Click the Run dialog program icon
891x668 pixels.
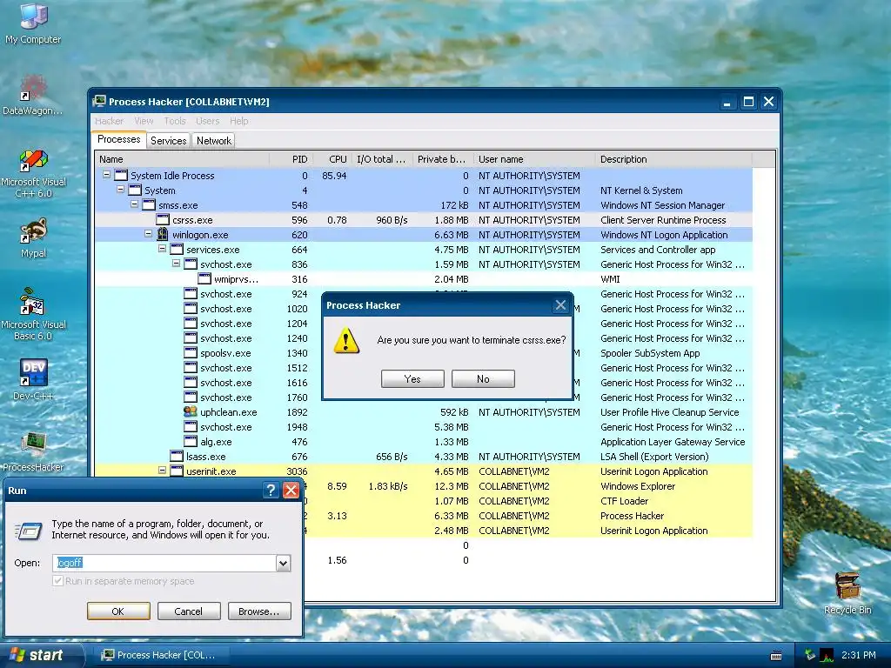29,531
